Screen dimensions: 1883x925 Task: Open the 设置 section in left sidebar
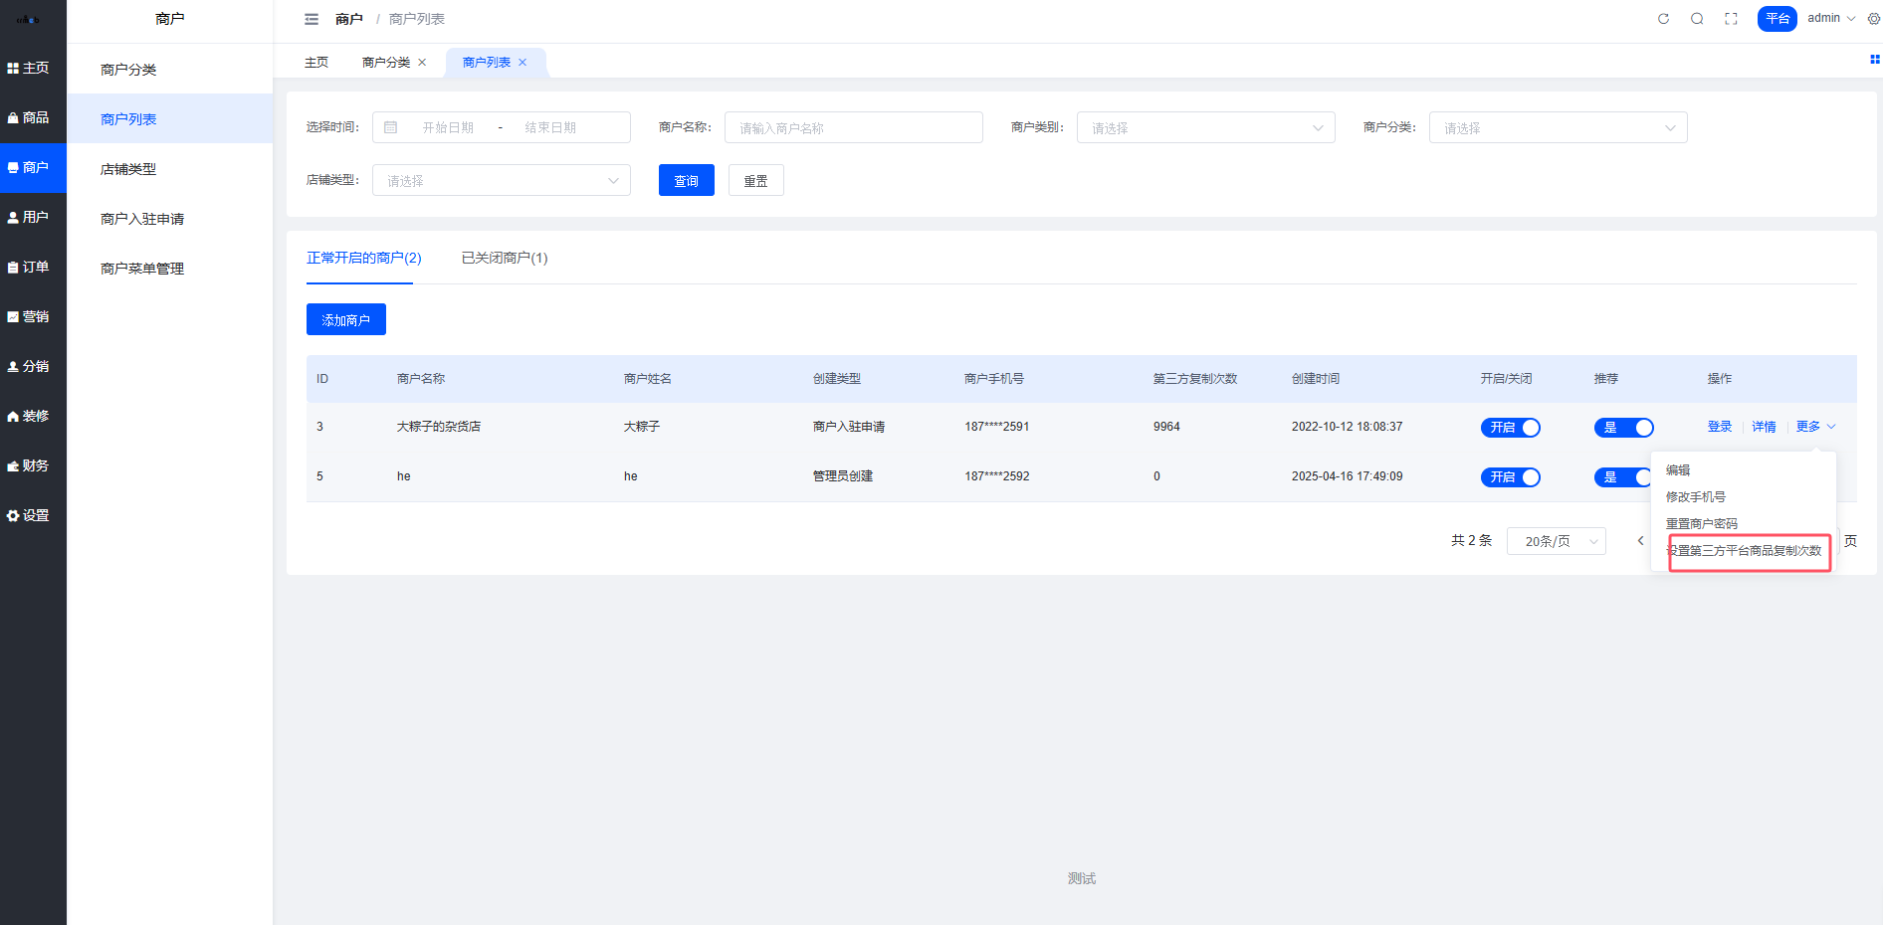(33, 515)
